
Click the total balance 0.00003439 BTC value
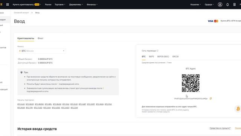pyautogui.click(x=45, y=59)
